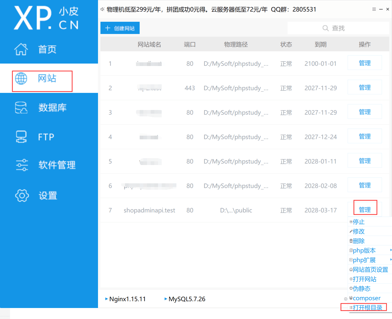Click the XP.CN 小皮 logo
Image resolution: width=392 pixels, height=319 pixels.
47,18
